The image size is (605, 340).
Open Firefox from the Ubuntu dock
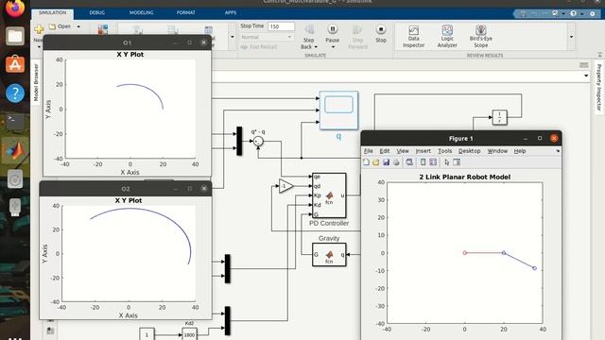coord(15,8)
